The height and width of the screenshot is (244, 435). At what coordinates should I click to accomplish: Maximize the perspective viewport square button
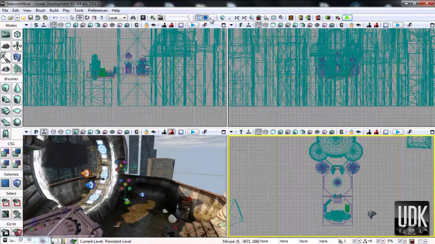223,132
